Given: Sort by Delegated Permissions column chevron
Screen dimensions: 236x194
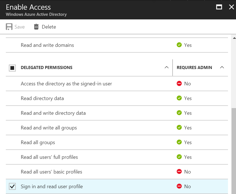Looking at the screenshot, I should (x=166, y=67).
